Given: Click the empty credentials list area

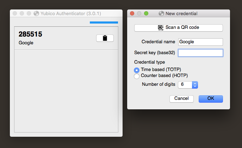Looking at the screenshot, I should pos(66,91).
